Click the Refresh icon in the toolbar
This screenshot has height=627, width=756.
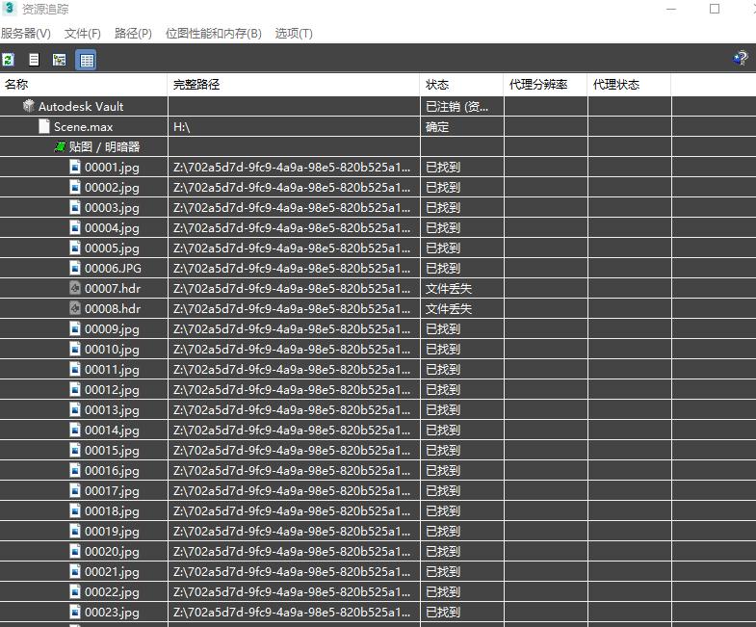point(9,60)
